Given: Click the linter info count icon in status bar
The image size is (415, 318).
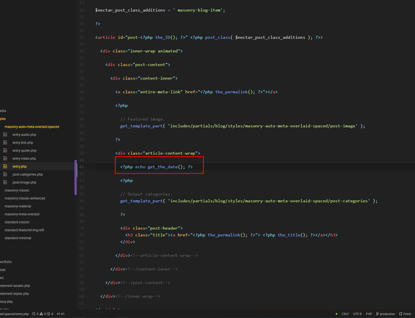Looking at the screenshot, I should point(49,313).
